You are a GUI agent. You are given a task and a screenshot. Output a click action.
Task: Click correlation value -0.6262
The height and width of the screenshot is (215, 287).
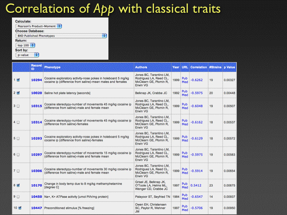[x=197, y=80]
